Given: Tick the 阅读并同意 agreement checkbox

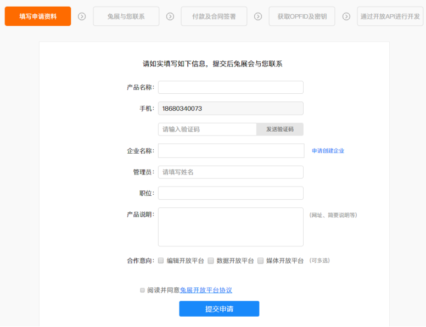Looking at the screenshot, I should [x=142, y=290].
